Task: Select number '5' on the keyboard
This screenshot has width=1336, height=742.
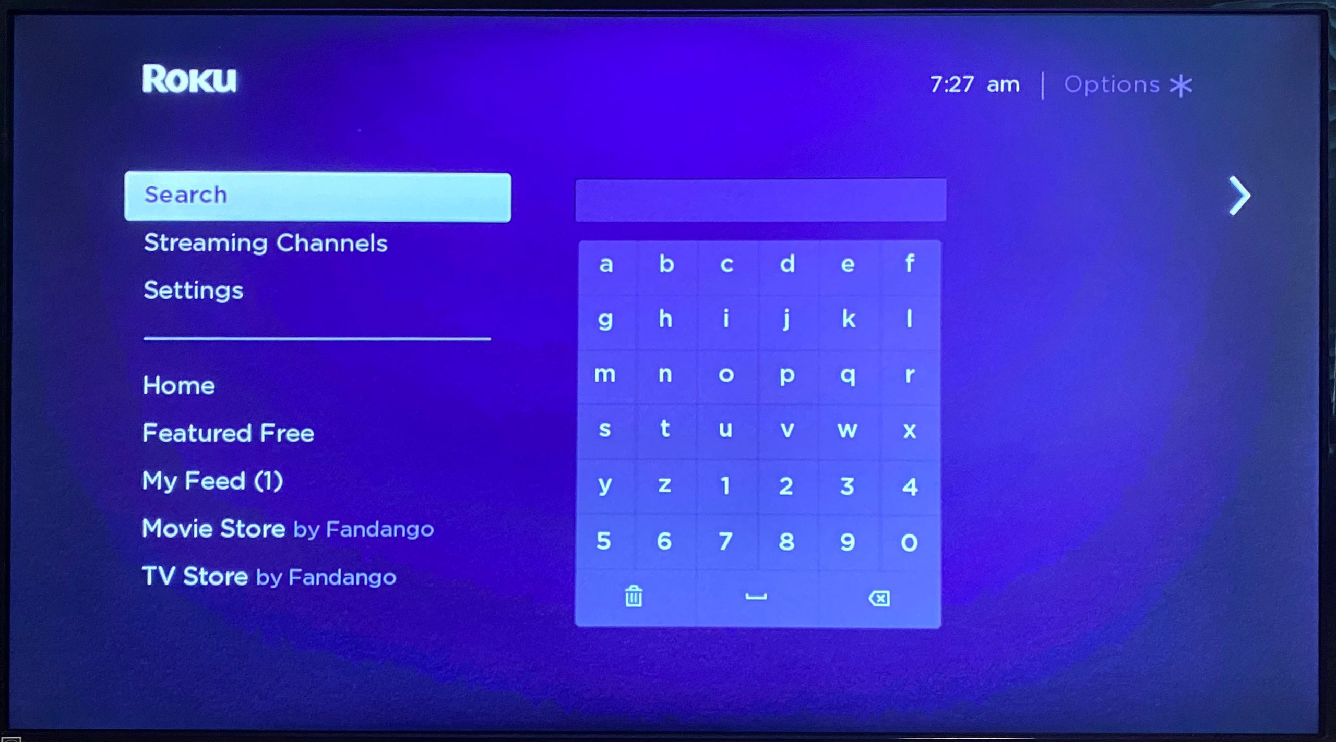Action: pos(603,540)
